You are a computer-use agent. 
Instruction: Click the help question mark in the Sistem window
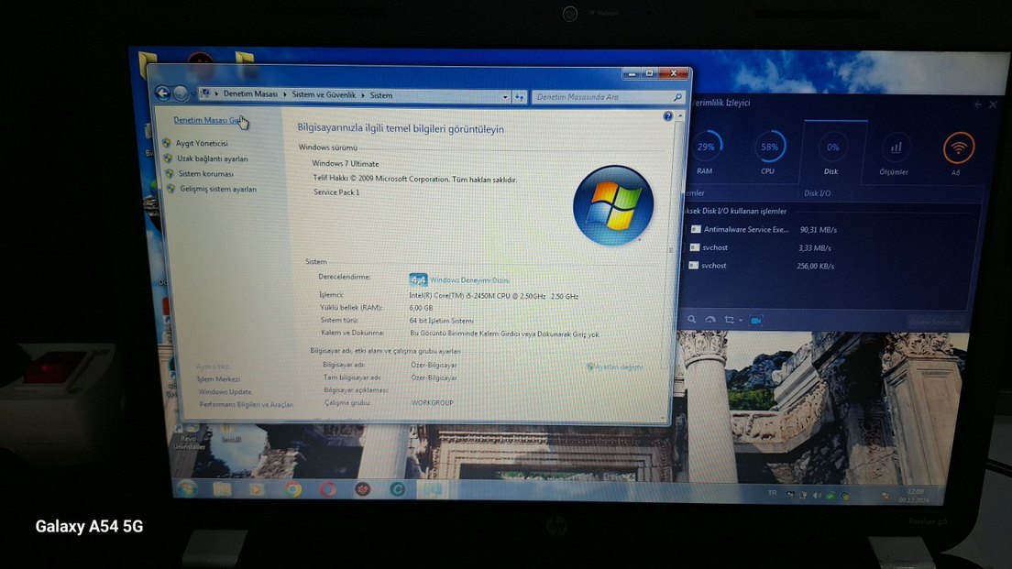click(668, 115)
